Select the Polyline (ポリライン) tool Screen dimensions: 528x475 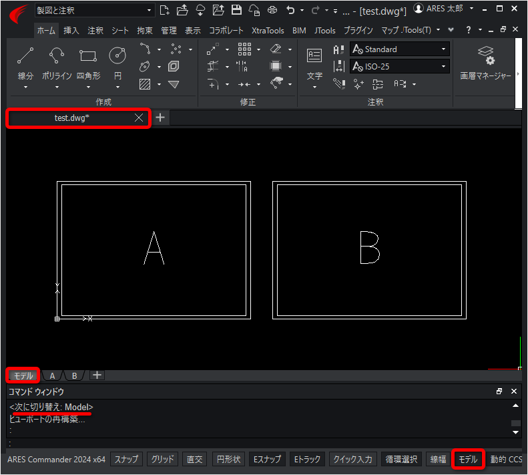[57, 55]
